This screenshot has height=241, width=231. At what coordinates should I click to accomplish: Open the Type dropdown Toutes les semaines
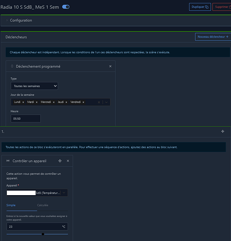click(x=34, y=86)
